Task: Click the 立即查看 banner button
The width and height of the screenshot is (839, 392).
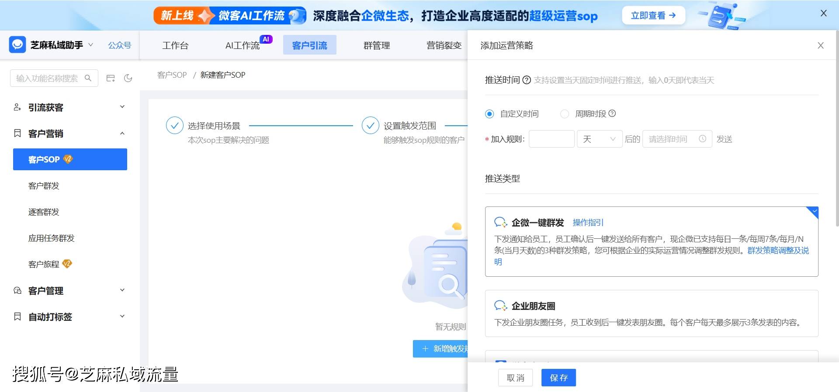Action: pyautogui.click(x=653, y=15)
